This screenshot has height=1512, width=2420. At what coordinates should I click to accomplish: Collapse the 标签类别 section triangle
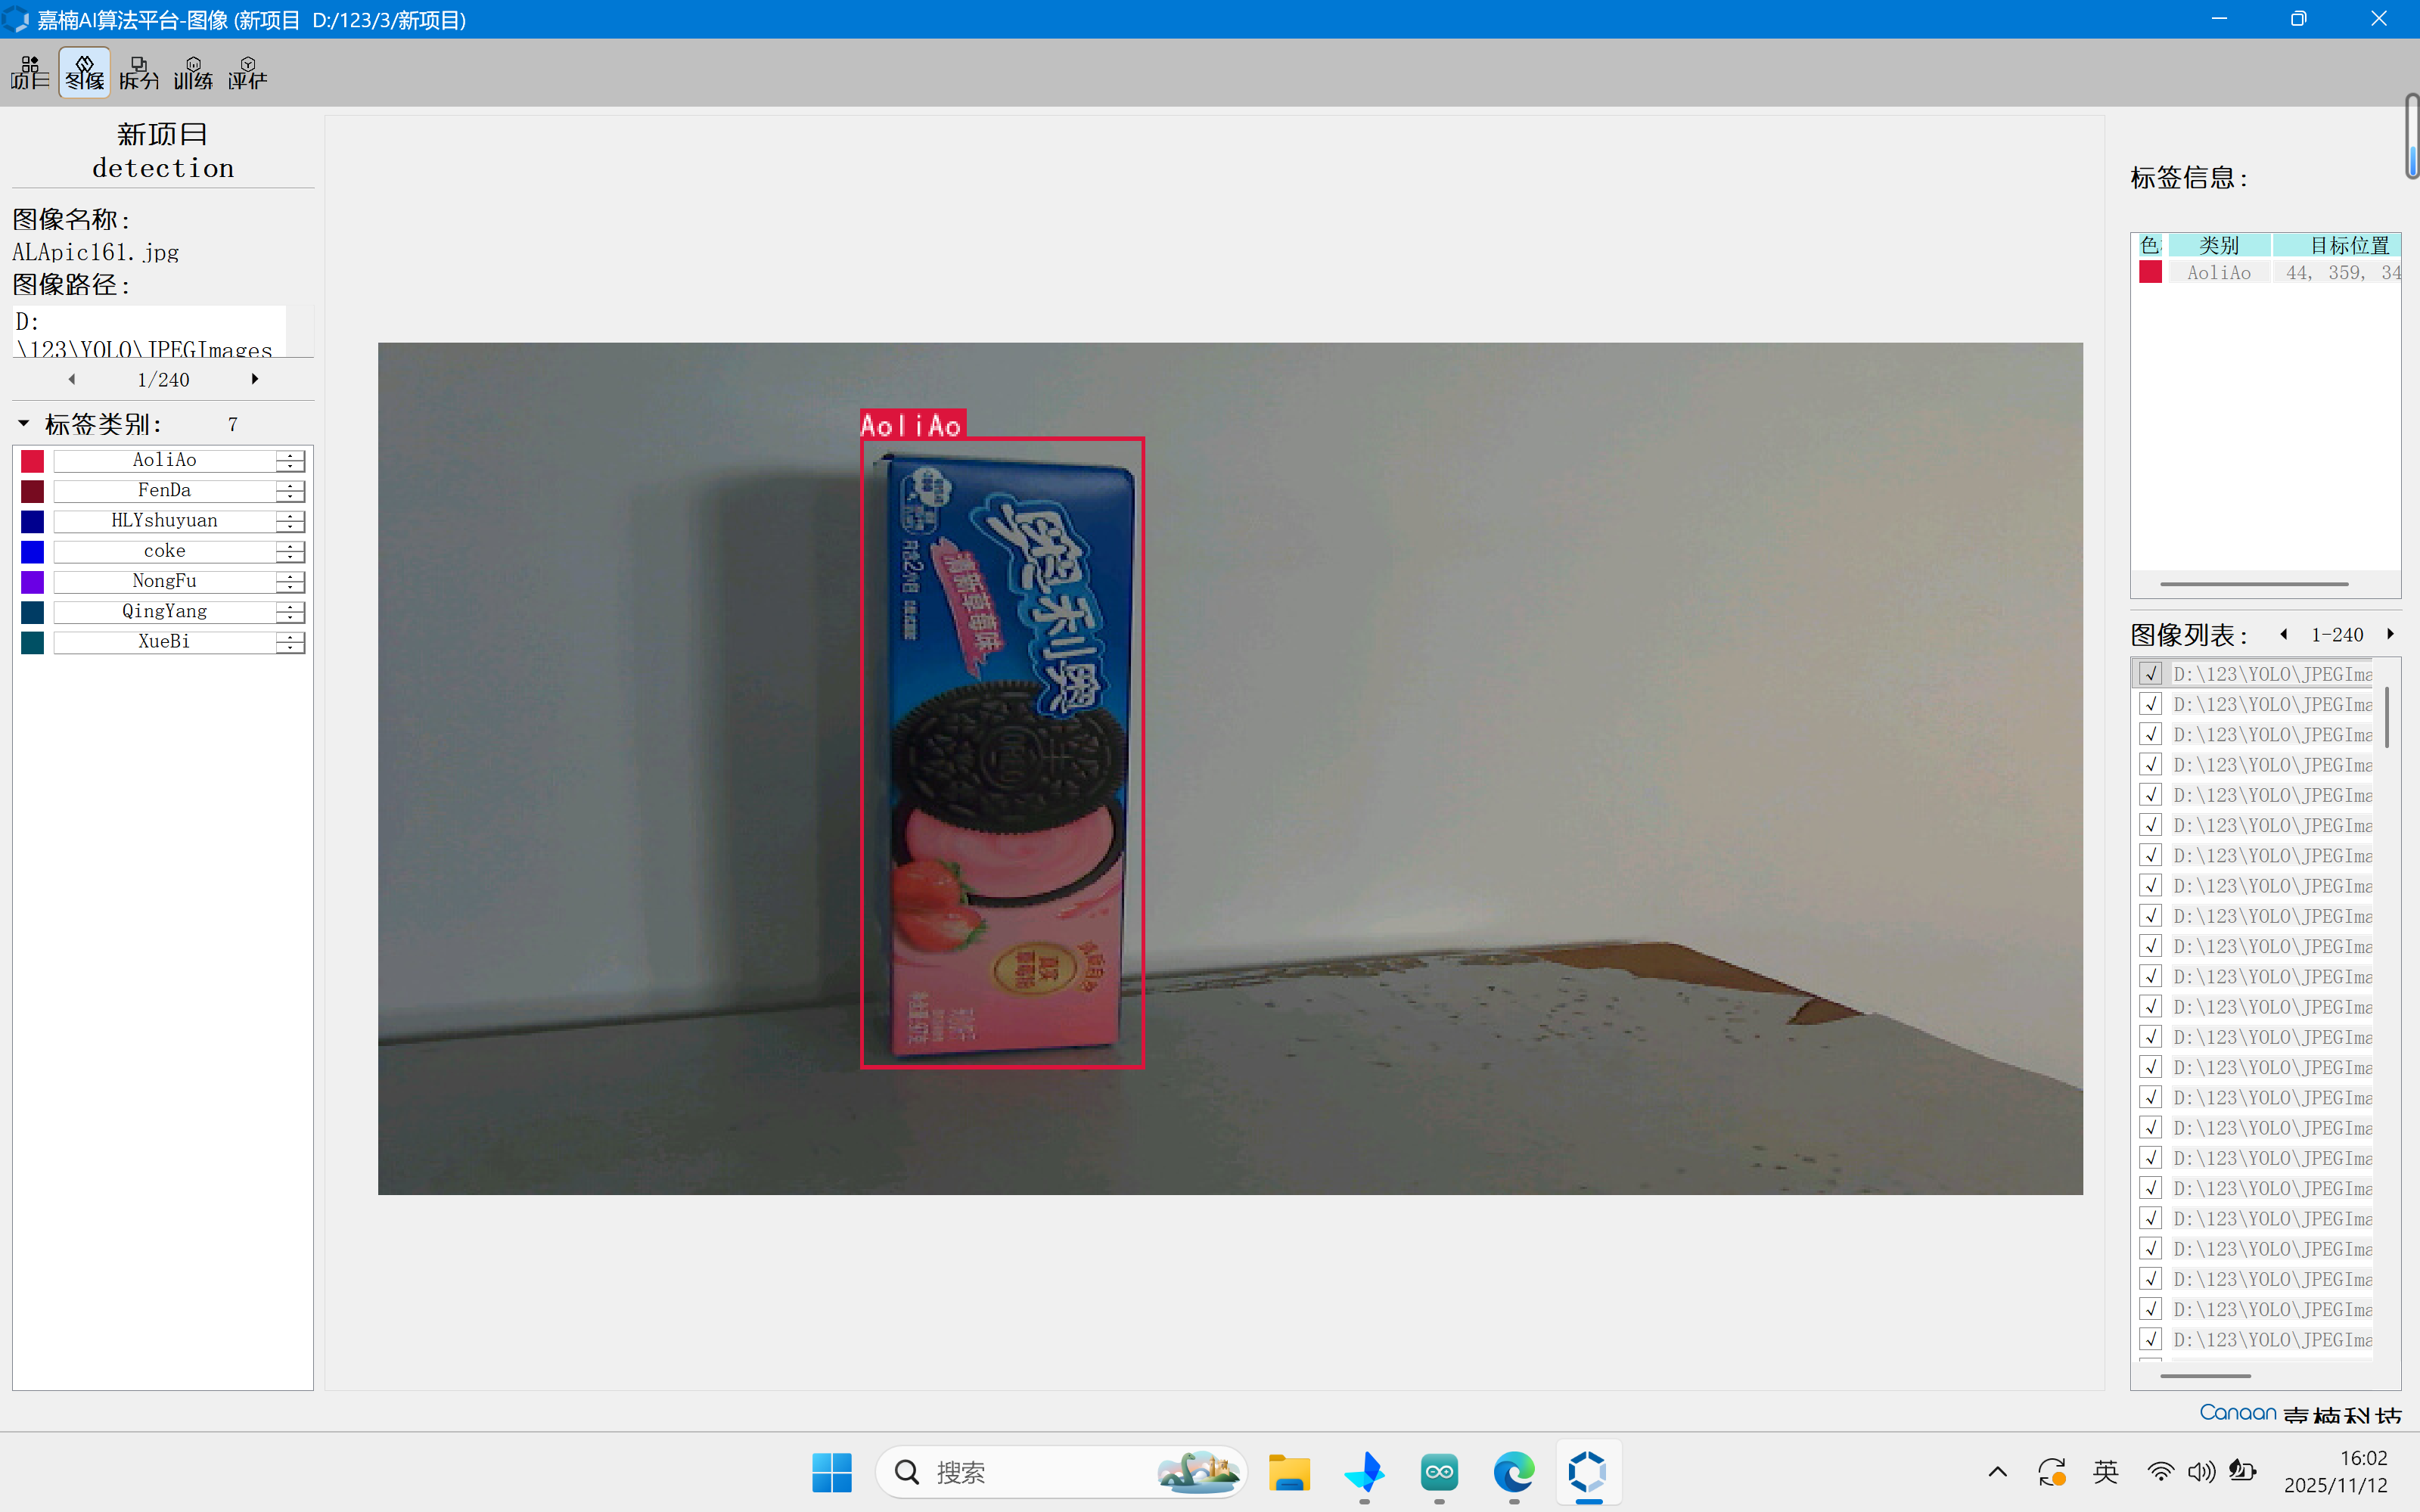(24, 423)
